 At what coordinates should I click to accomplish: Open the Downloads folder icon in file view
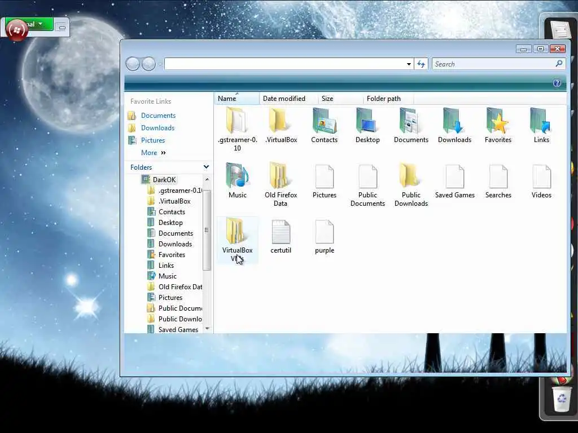pos(454,121)
